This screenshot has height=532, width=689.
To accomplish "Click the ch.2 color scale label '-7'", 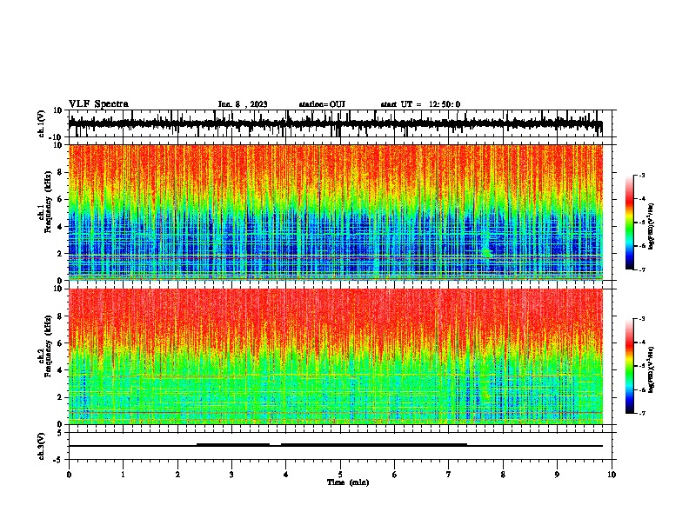I will [641, 414].
